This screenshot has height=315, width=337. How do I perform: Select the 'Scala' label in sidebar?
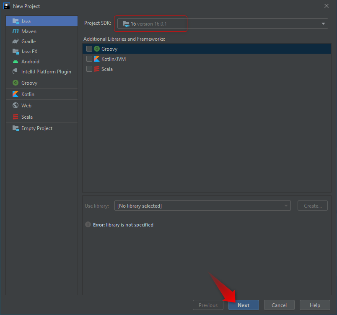point(27,117)
